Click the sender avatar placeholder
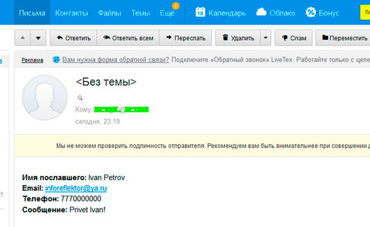Image resolution: width=370 pixels, height=227 pixels. [44, 97]
